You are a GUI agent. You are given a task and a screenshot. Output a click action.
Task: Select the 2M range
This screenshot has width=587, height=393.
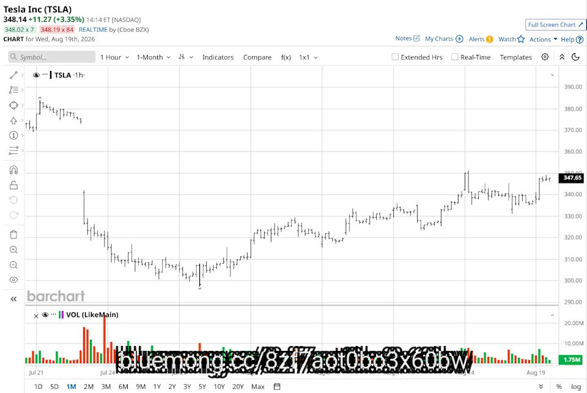[x=89, y=387]
